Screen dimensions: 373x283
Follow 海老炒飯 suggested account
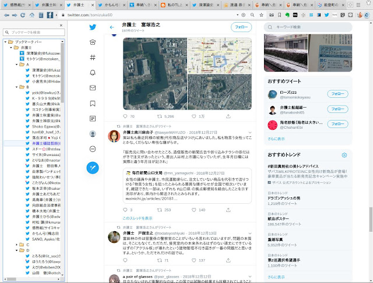(x=337, y=124)
